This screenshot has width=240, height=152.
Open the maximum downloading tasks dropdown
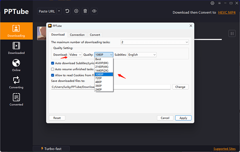point(155,42)
